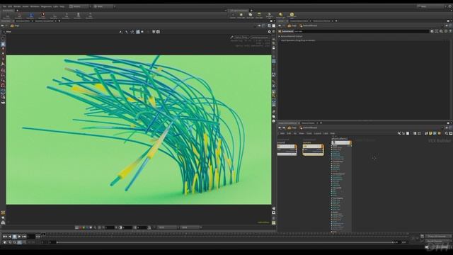Open the second dropdown in the render view bottom bar
This screenshot has height=255, width=453.
[190, 227]
